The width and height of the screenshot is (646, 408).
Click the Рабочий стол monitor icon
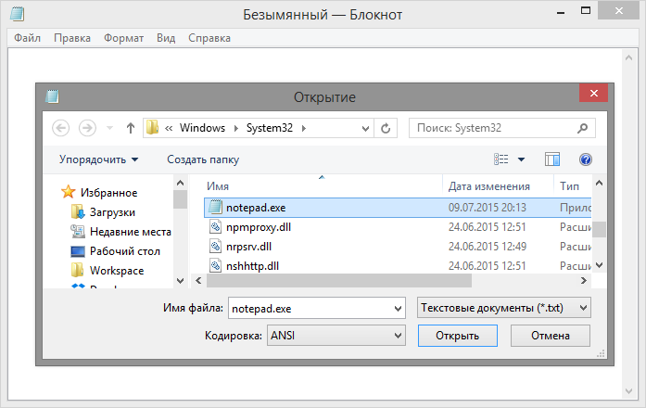pyautogui.click(x=78, y=251)
